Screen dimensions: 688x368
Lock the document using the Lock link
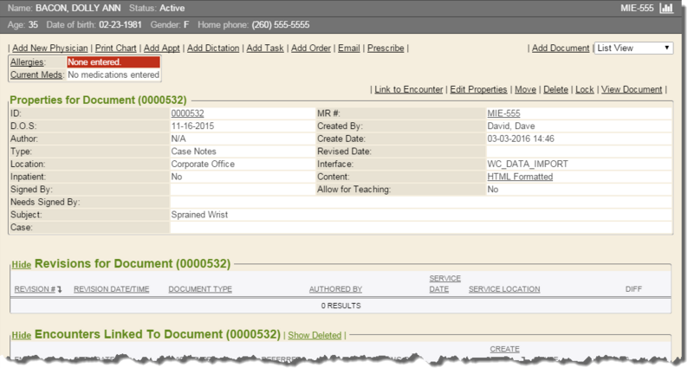click(x=584, y=90)
